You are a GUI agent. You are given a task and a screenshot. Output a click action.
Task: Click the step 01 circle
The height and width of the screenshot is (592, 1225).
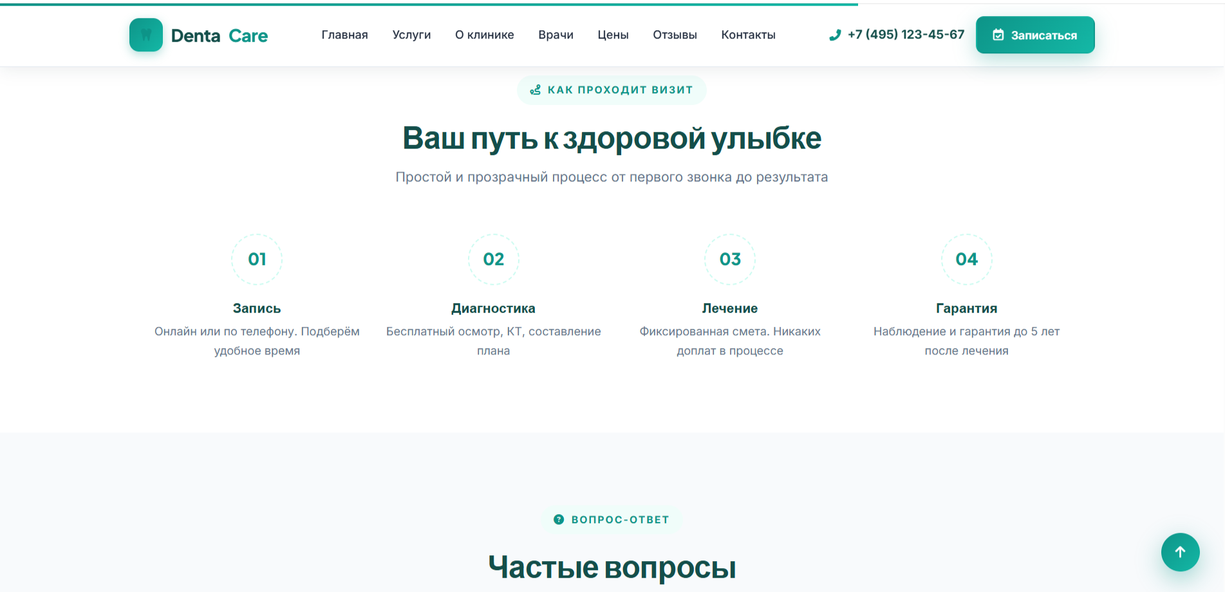(x=257, y=259)
